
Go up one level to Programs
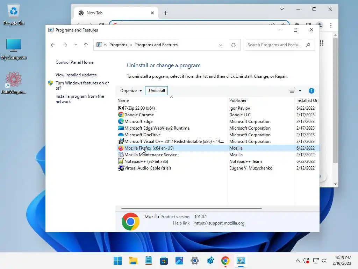coord(86,45)
